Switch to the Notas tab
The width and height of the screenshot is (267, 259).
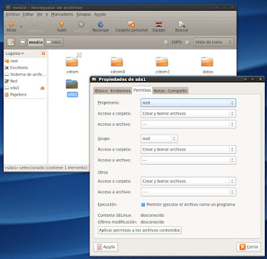pos(160,90)
